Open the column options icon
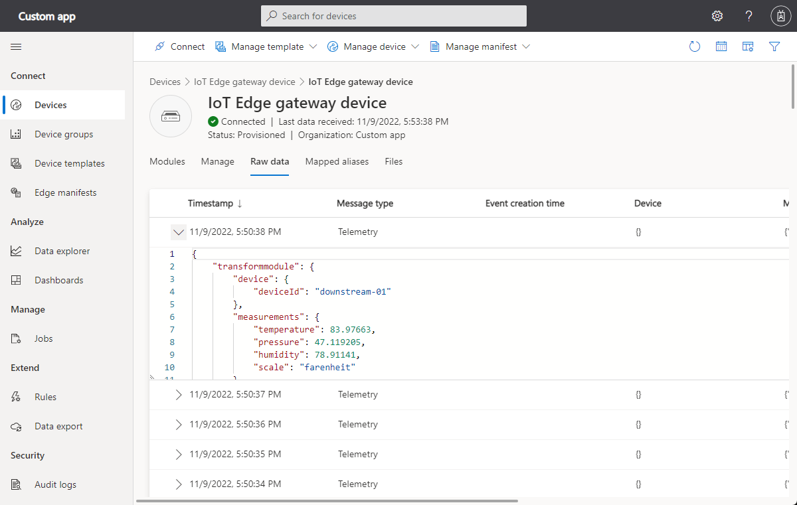Screen dimensions: 797x505 click(748, 46)
